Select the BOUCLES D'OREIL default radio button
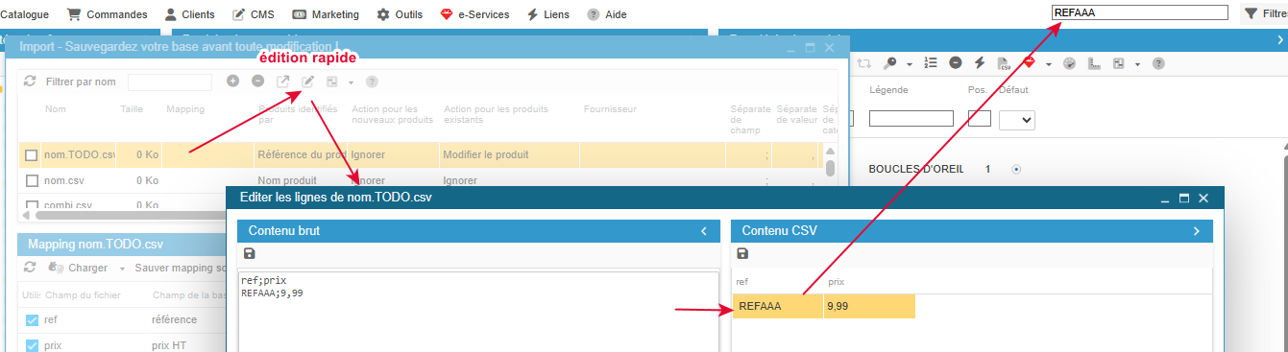The height and width of the screenshot is (352, 1288). pyautogui.click(x=1016, y=170)
